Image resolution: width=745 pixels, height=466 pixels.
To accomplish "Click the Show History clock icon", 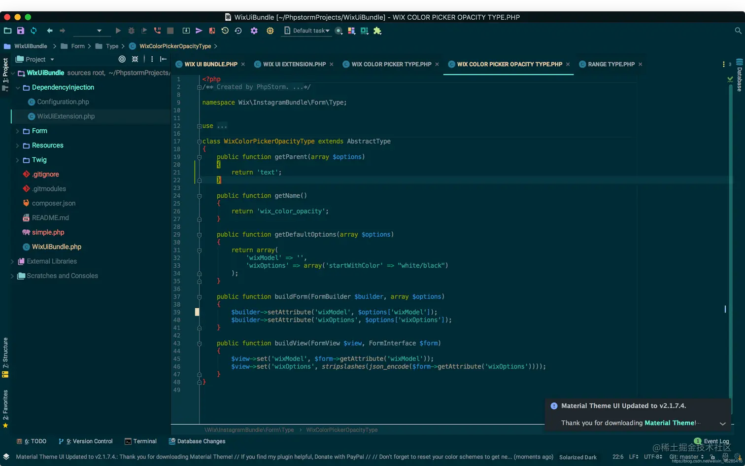I will [x=225, y=31].
